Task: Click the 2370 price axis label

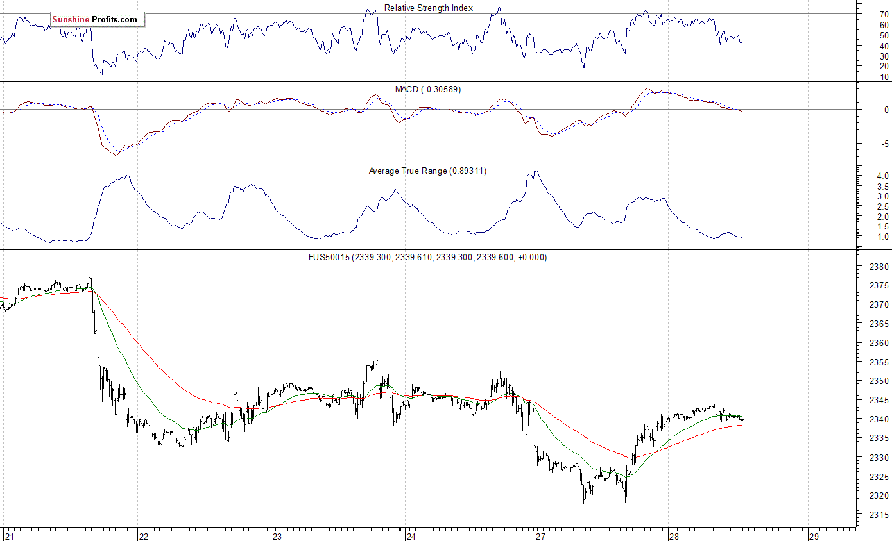Action: tap(879, 305)
